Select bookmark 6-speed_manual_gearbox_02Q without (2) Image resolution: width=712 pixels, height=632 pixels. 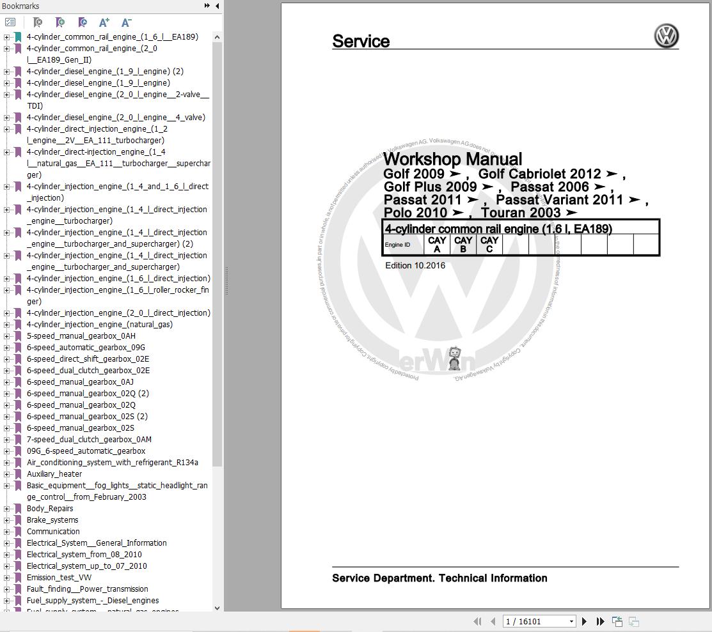[81, 405]
